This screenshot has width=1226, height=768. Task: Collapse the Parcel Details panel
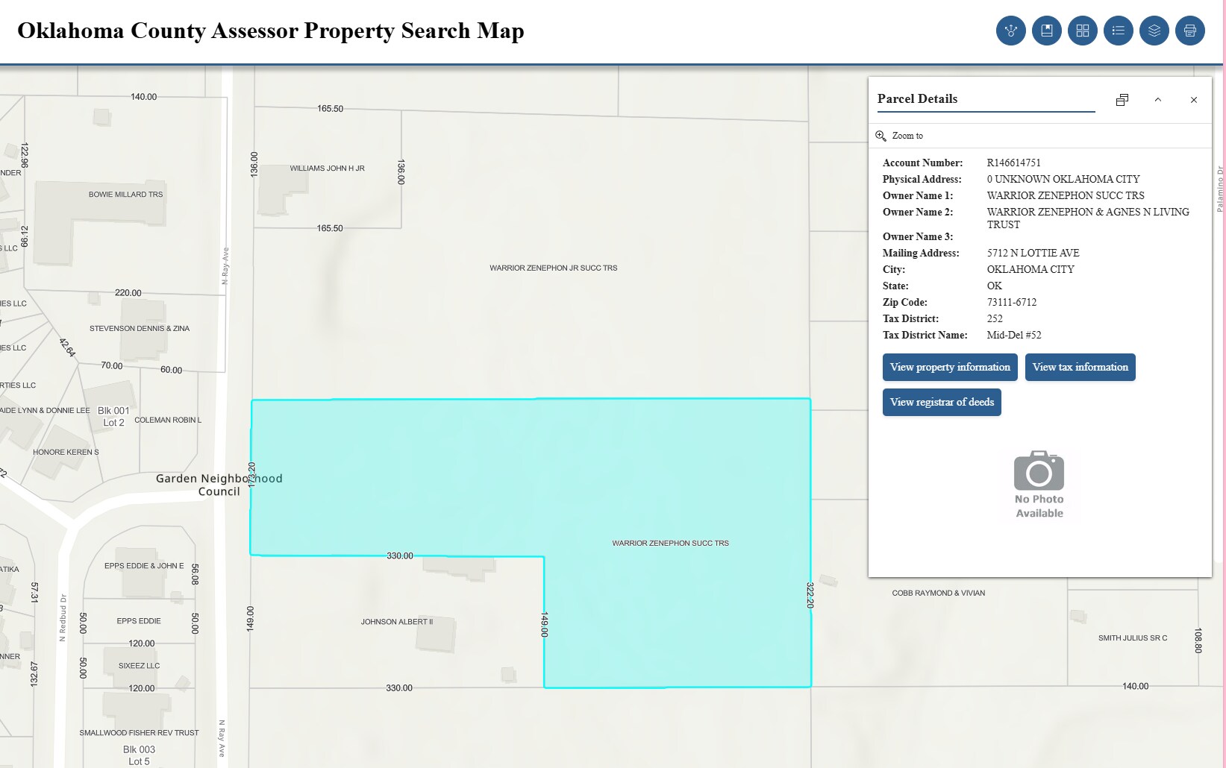point(1158,99)
